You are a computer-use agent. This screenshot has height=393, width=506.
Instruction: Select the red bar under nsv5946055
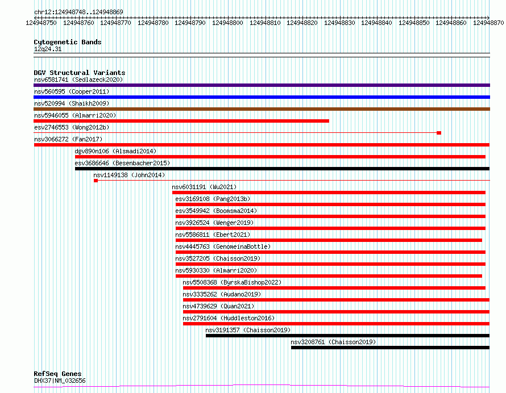tap(181, 121)
